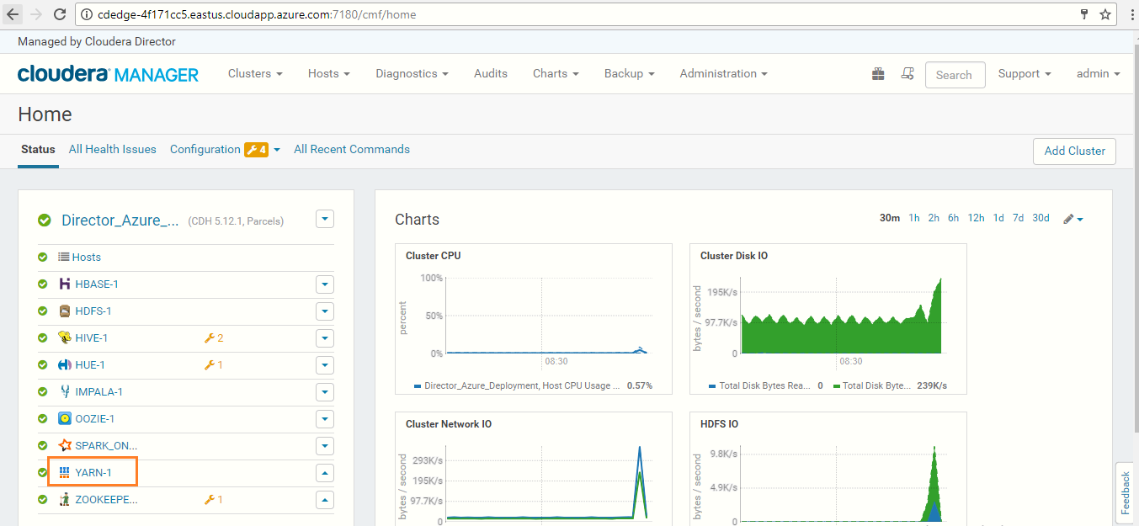Viewport: 1139px width, 526px height.
Task: Open the Hosts menu in navbar
Action: tap(328, 73)
